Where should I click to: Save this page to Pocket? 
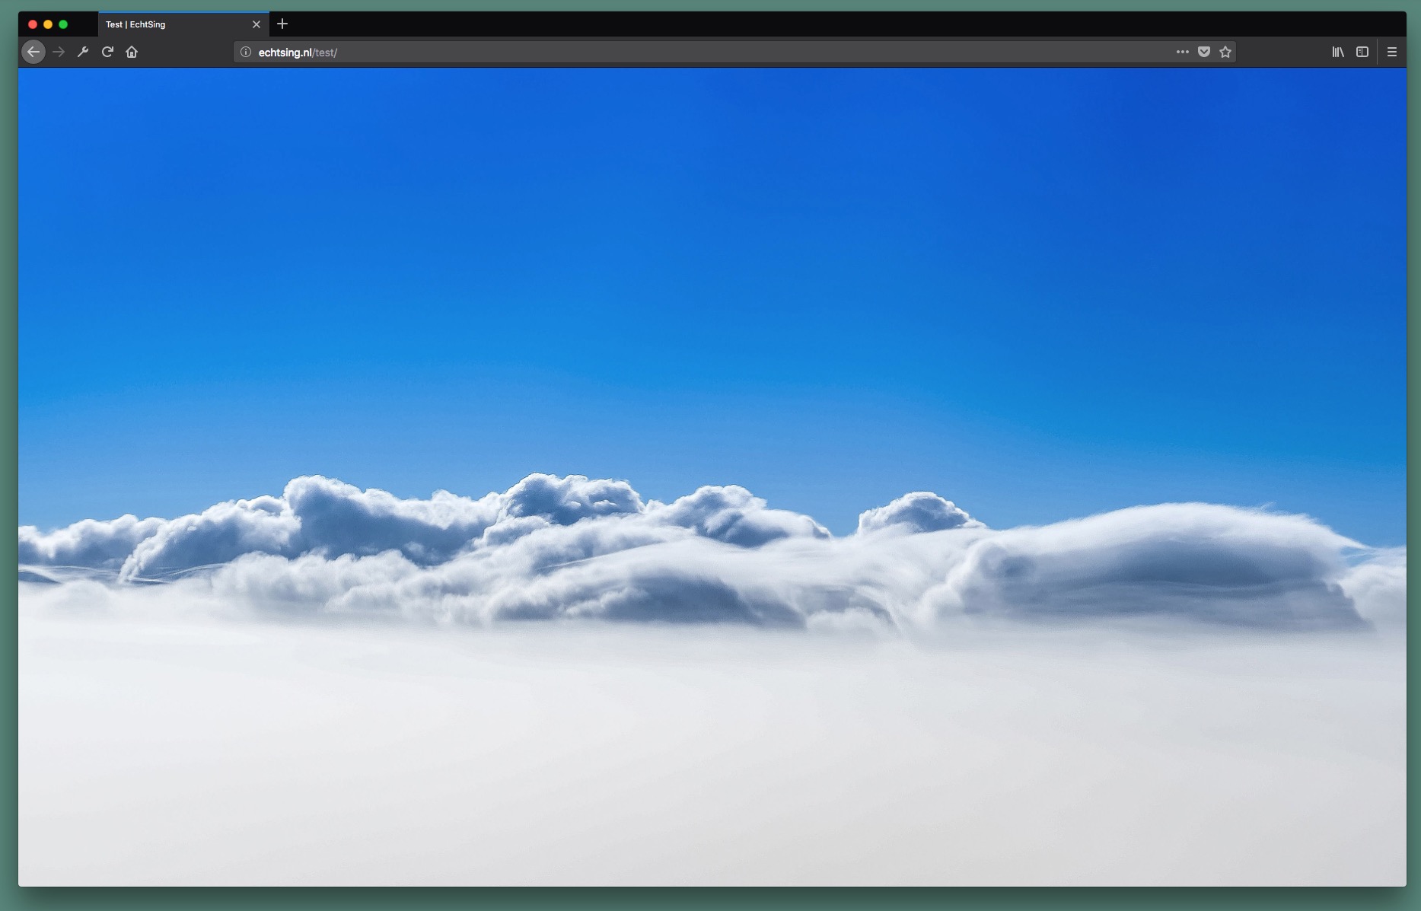[1204, 52]
